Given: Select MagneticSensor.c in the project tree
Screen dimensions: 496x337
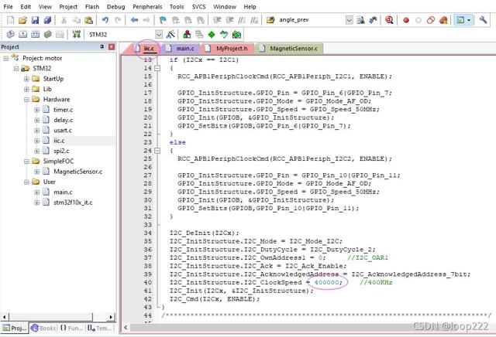Looking at the screenshot, I should pos(77,172).
